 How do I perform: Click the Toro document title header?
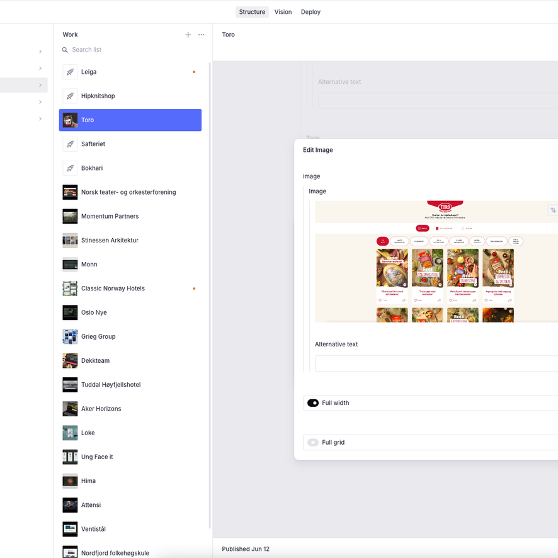pyautogui.click(x=229, y=35)
